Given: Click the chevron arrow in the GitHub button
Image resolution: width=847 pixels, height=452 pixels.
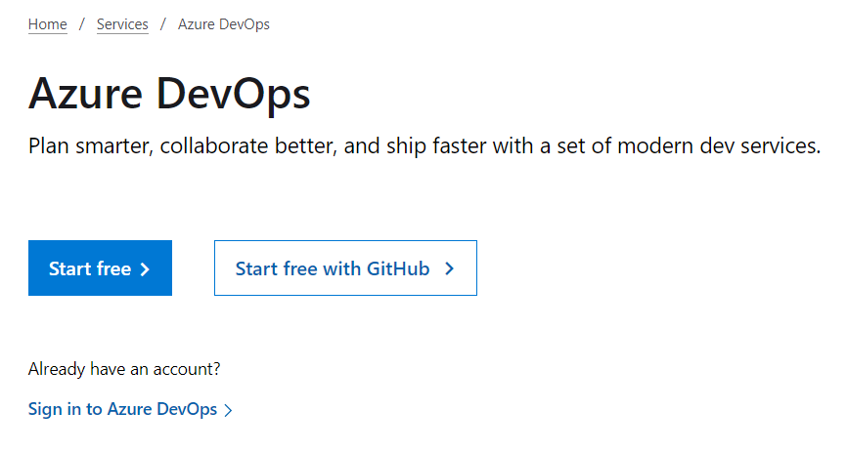Looking at the screenshot, I should pos(450,268).
